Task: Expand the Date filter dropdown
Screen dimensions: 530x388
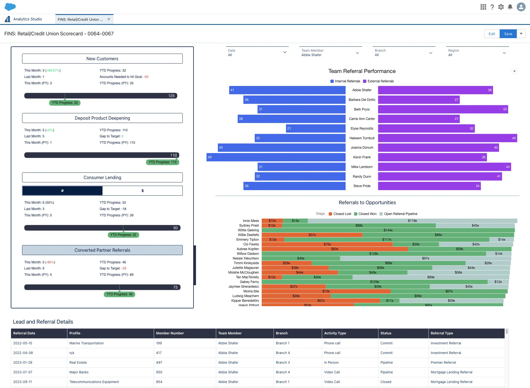Action: (285, 53)
